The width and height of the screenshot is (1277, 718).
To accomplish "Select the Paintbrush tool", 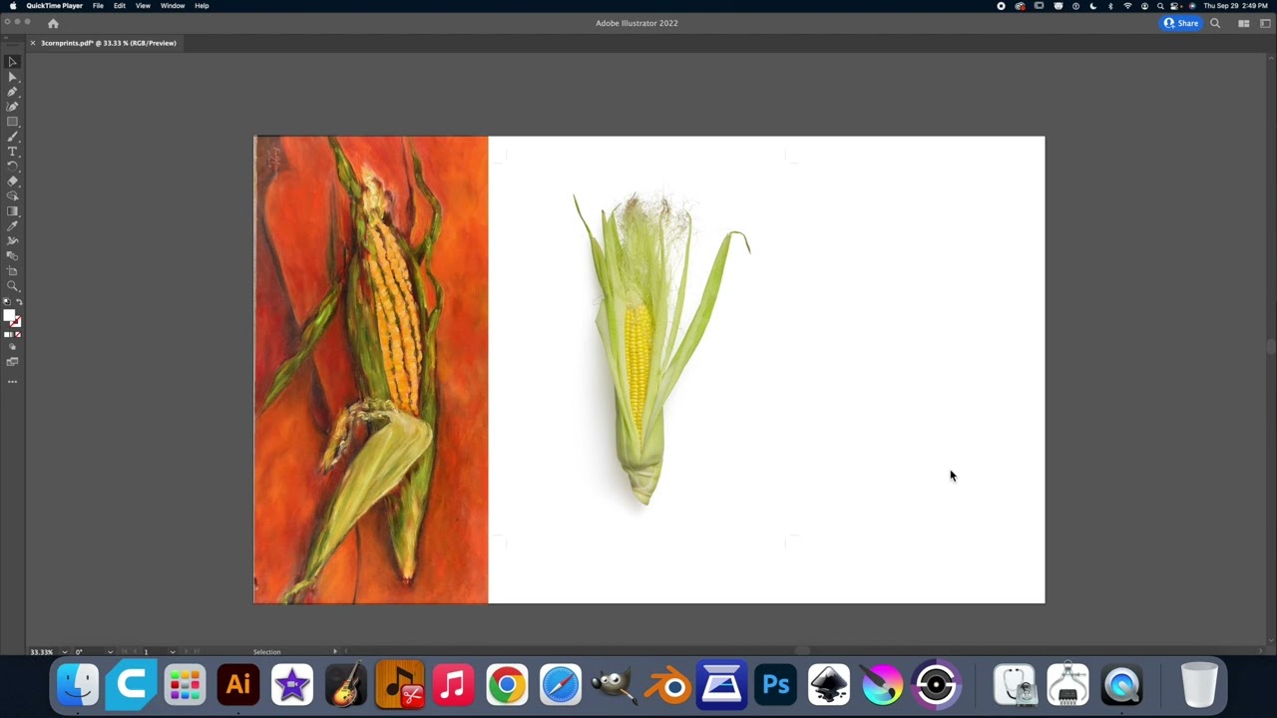I will 13,137.
